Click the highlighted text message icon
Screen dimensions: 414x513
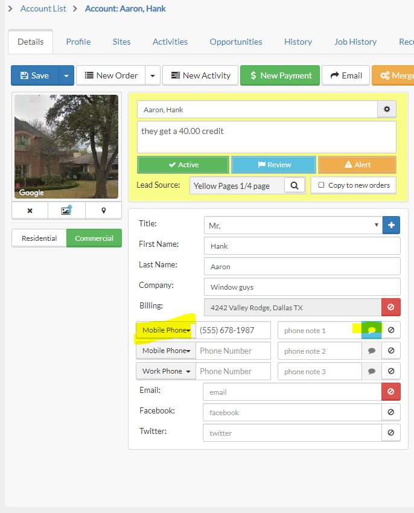[x=371, y=331]
